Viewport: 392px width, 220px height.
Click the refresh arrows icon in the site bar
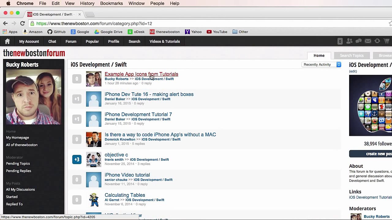(377, 41)
